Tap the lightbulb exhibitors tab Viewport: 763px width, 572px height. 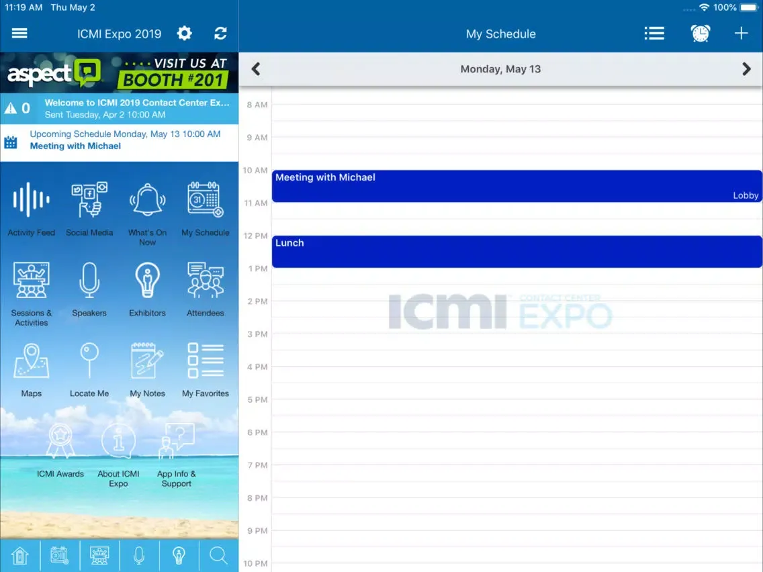[179, 555]
